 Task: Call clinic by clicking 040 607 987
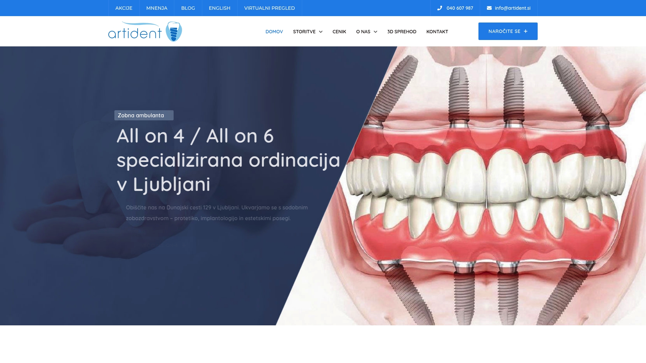(x=459, y=8)
